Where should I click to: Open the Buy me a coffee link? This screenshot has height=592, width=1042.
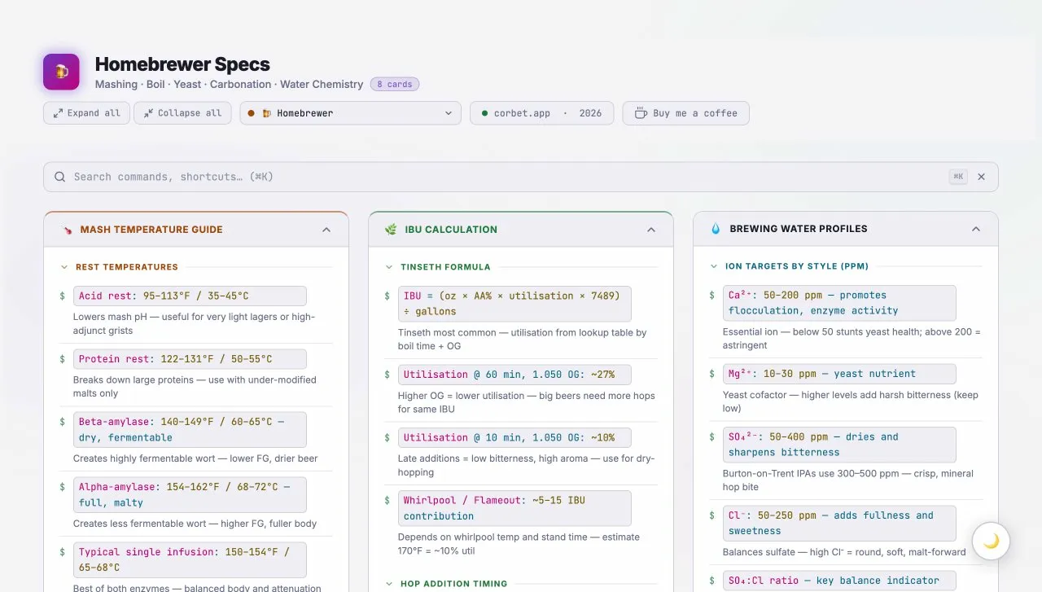[685, 113]
